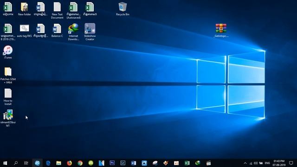The image size is (297, 167).
Task: Click the green round taskbar app icon
Action: [91, 163]
